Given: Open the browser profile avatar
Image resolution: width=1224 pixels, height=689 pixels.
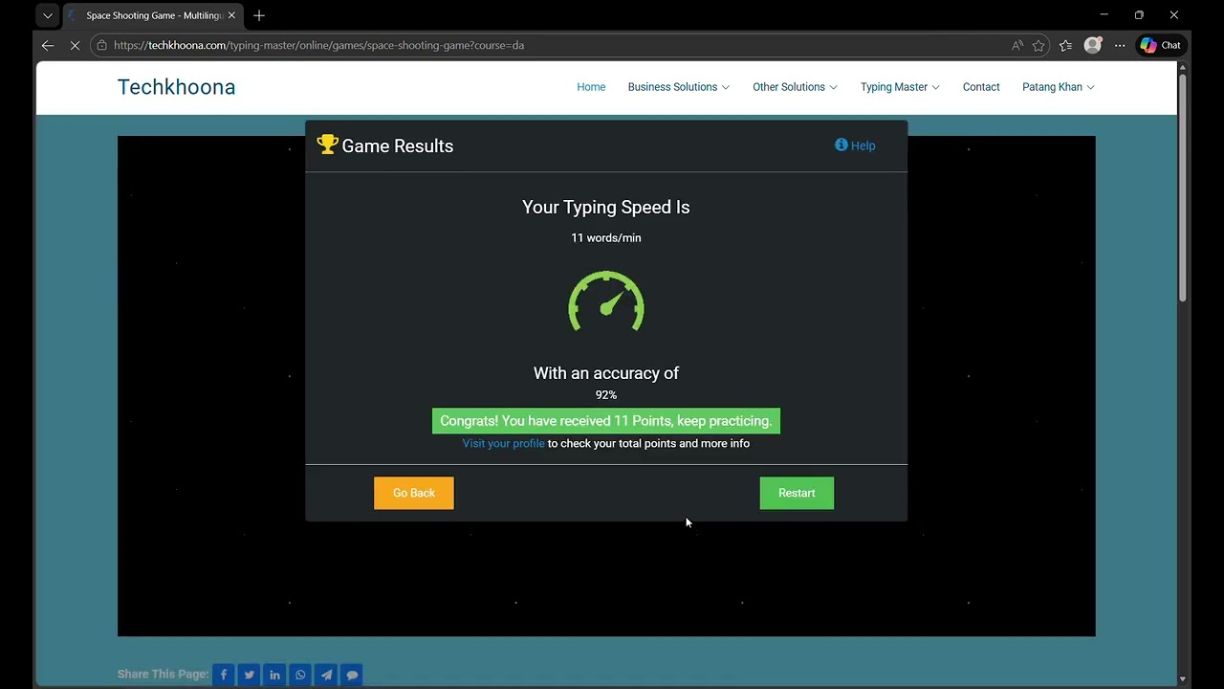Looking at the screenshot, I should point(1093,45).
